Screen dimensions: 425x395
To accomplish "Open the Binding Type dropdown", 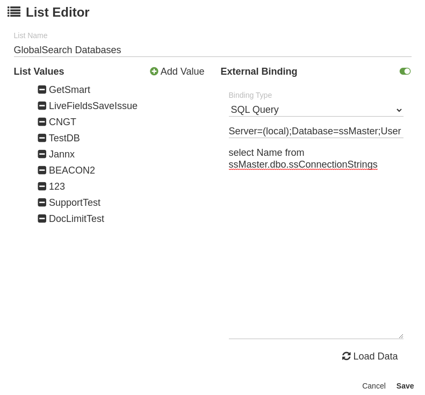I will pos(316,110).
